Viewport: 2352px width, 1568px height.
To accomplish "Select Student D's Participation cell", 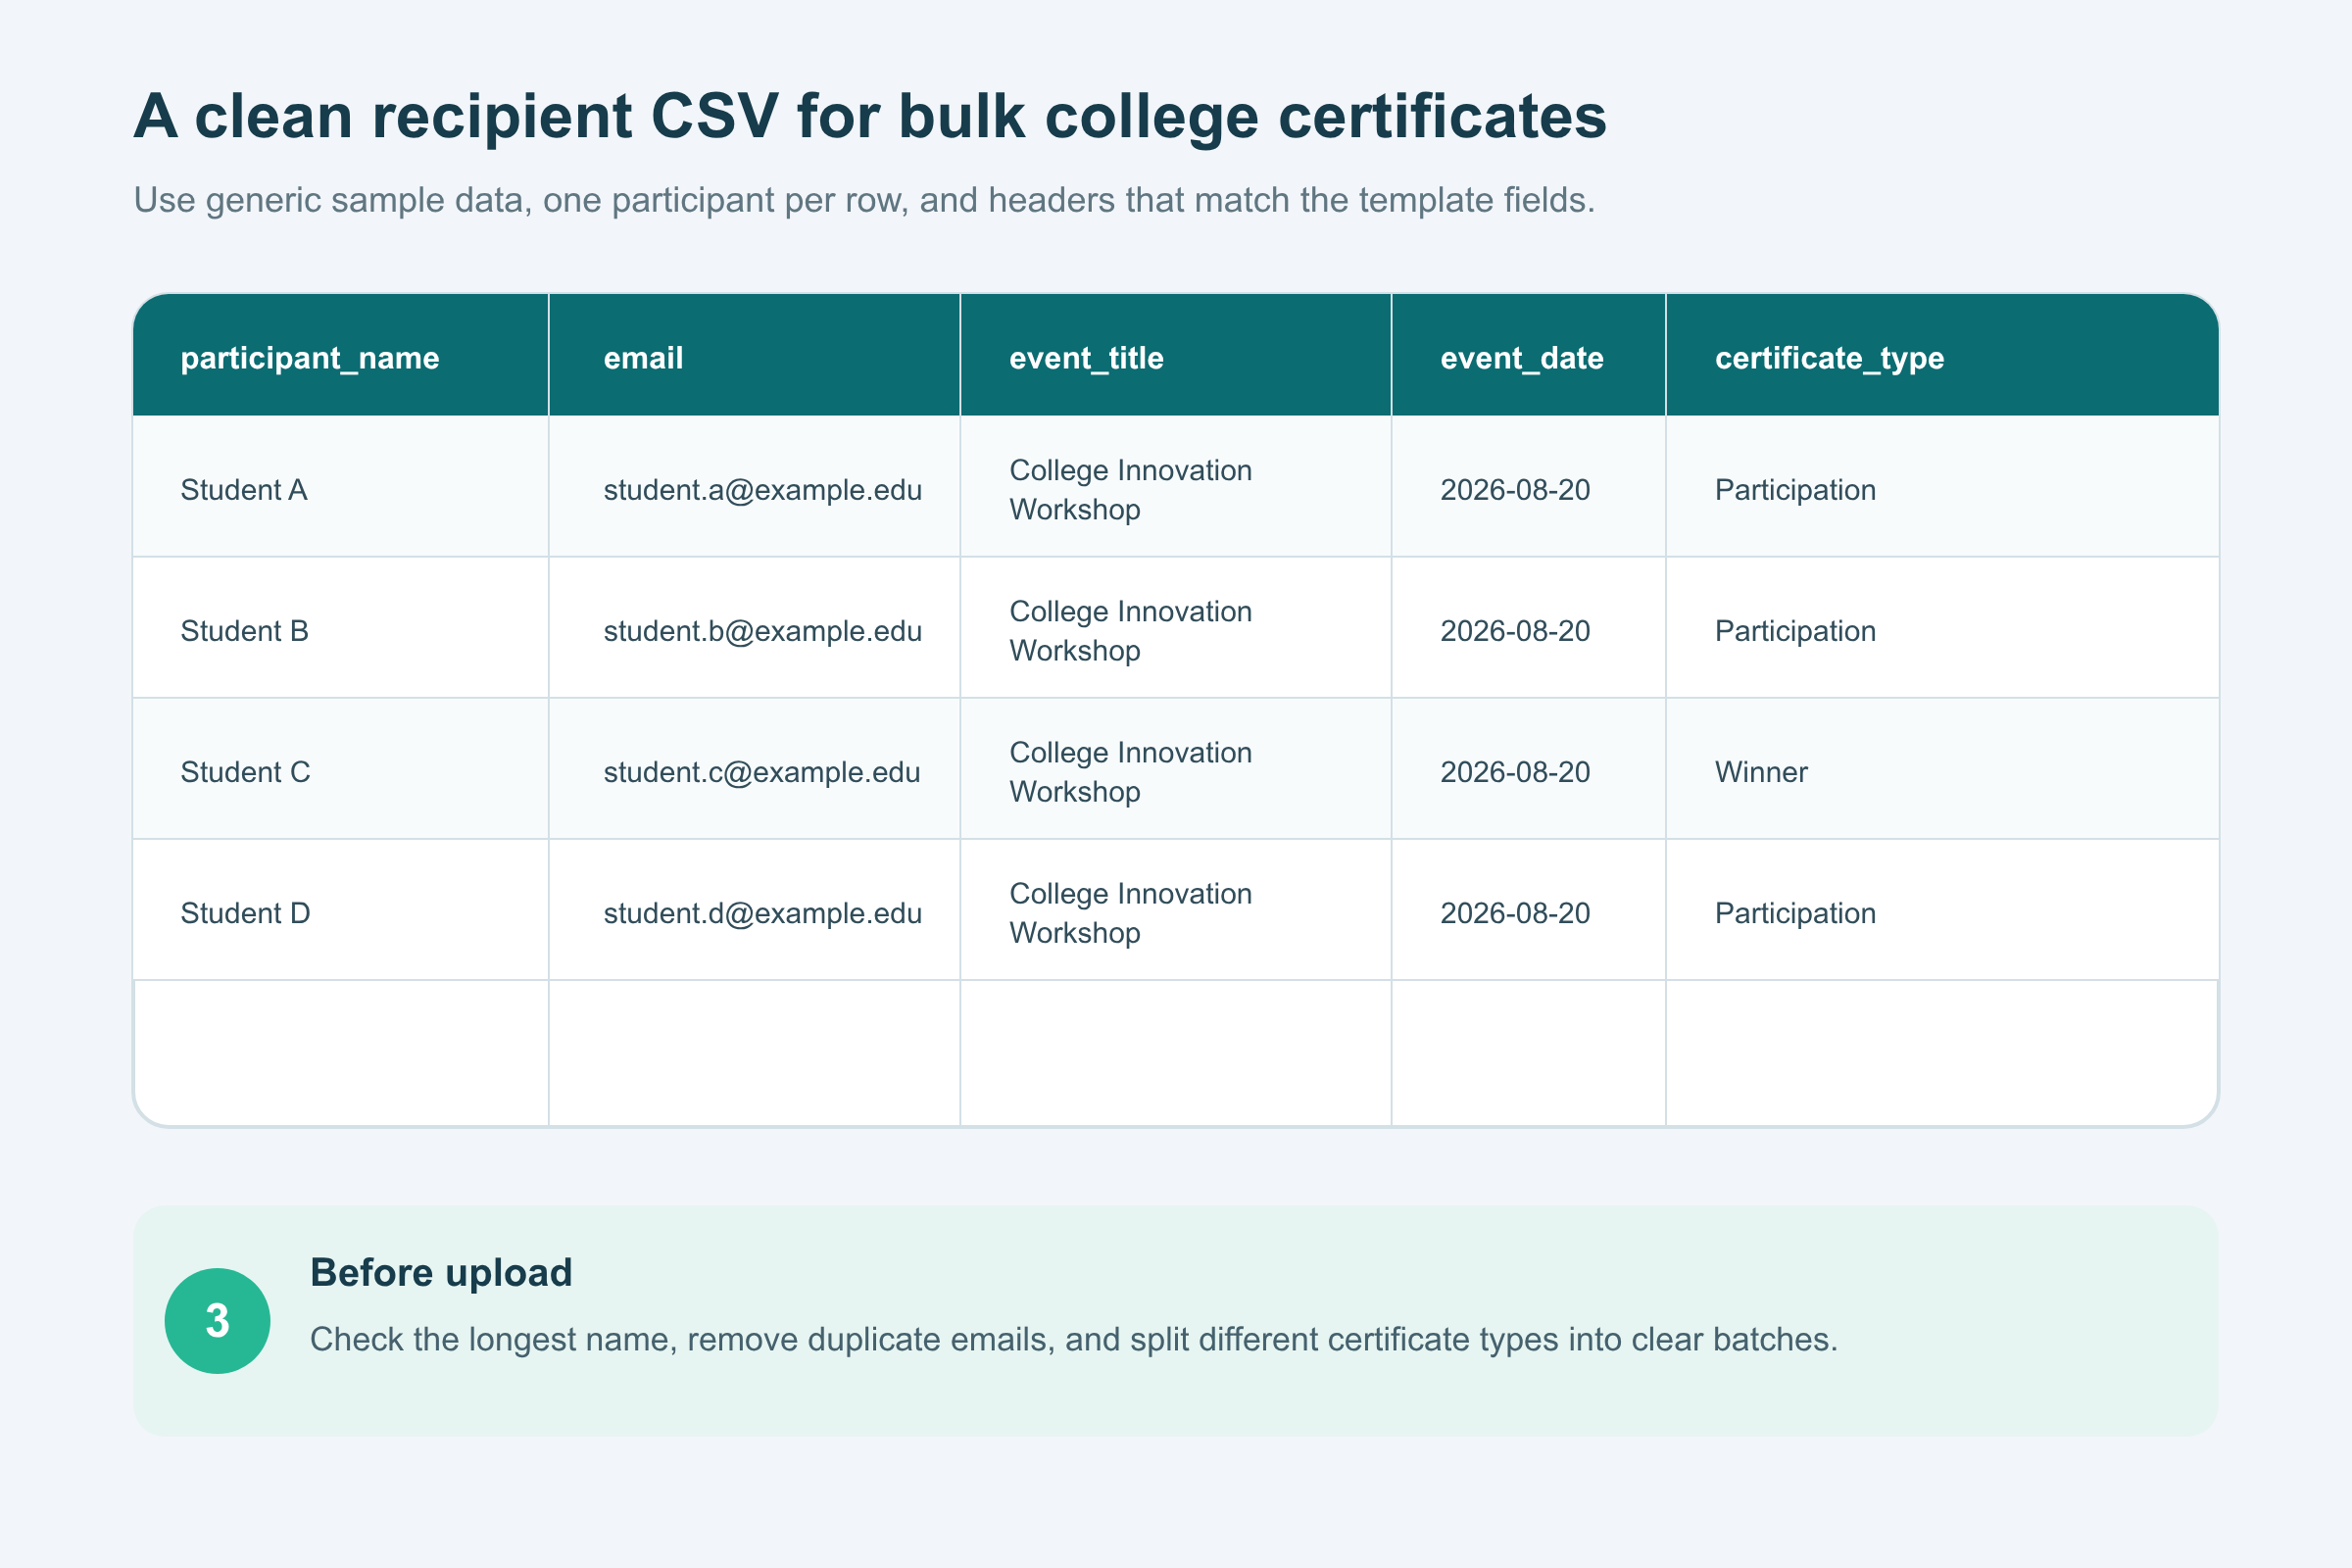I will click(1943, 910).
